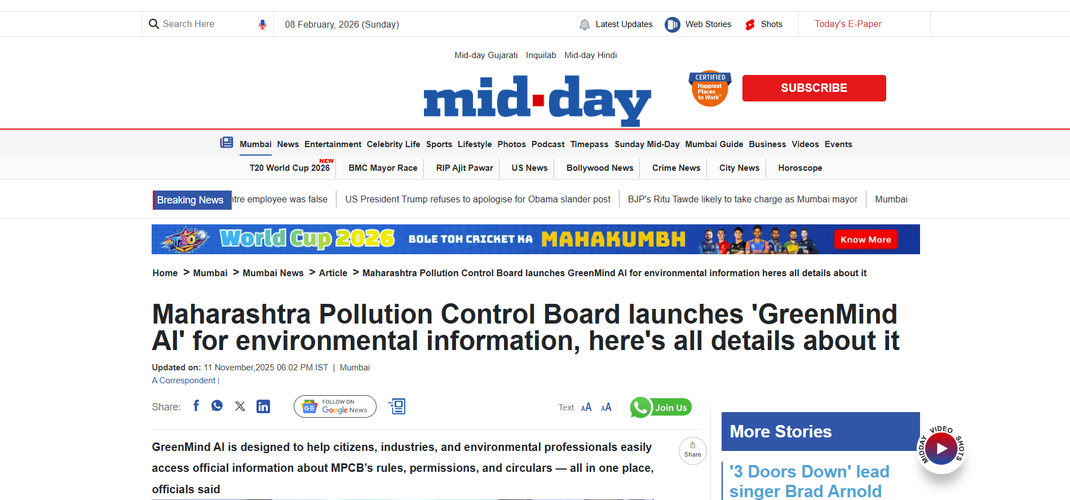Open RIP Ajit Pawar topic
The image size is (1070, 500).
(465, 168)
